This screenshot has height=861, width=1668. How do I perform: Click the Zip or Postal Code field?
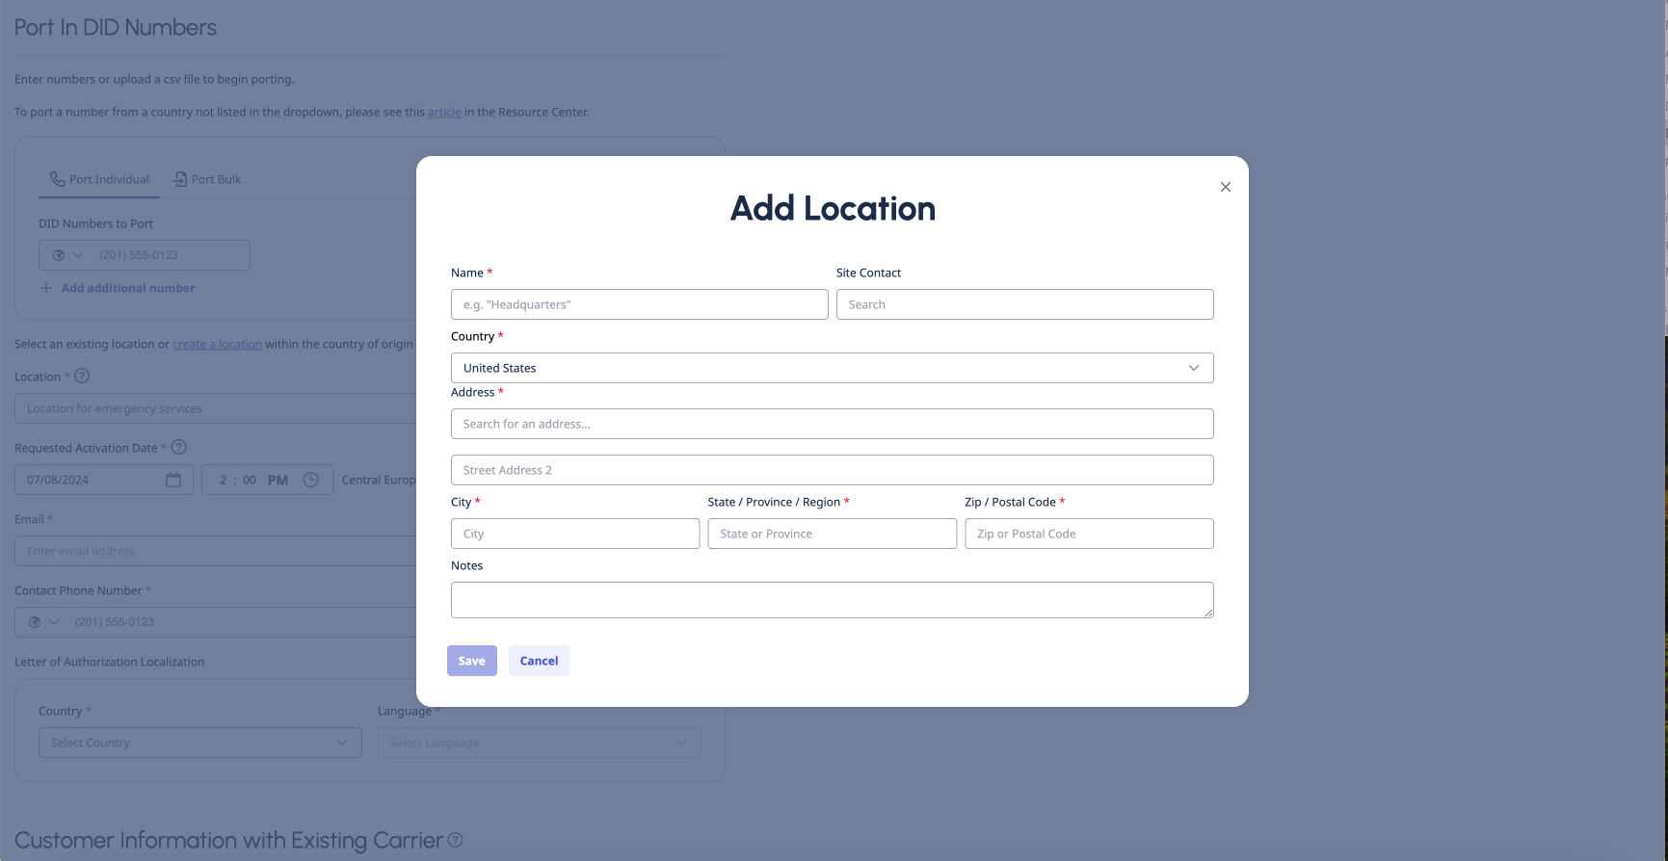click(1089, 534)
